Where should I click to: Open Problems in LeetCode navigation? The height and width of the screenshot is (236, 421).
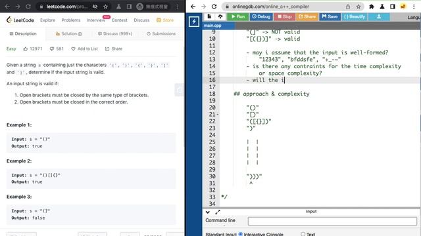(71, 20)
